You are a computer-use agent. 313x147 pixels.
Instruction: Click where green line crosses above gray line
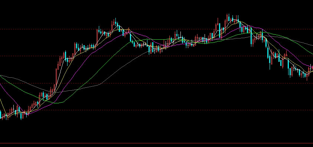tap(78, 90)
